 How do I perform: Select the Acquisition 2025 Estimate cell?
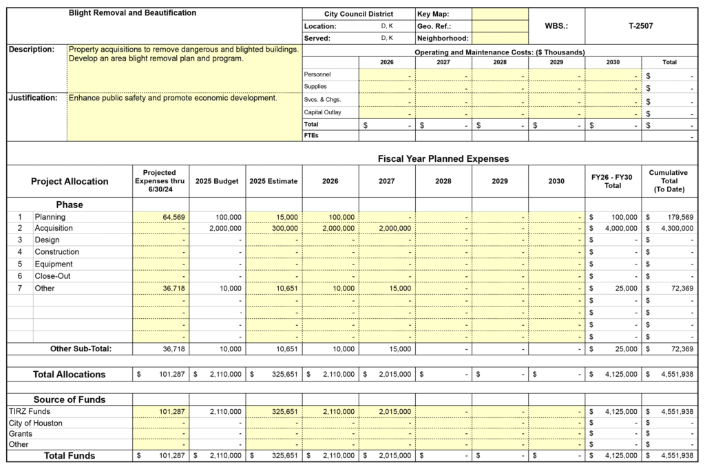(x=273, y=228)
